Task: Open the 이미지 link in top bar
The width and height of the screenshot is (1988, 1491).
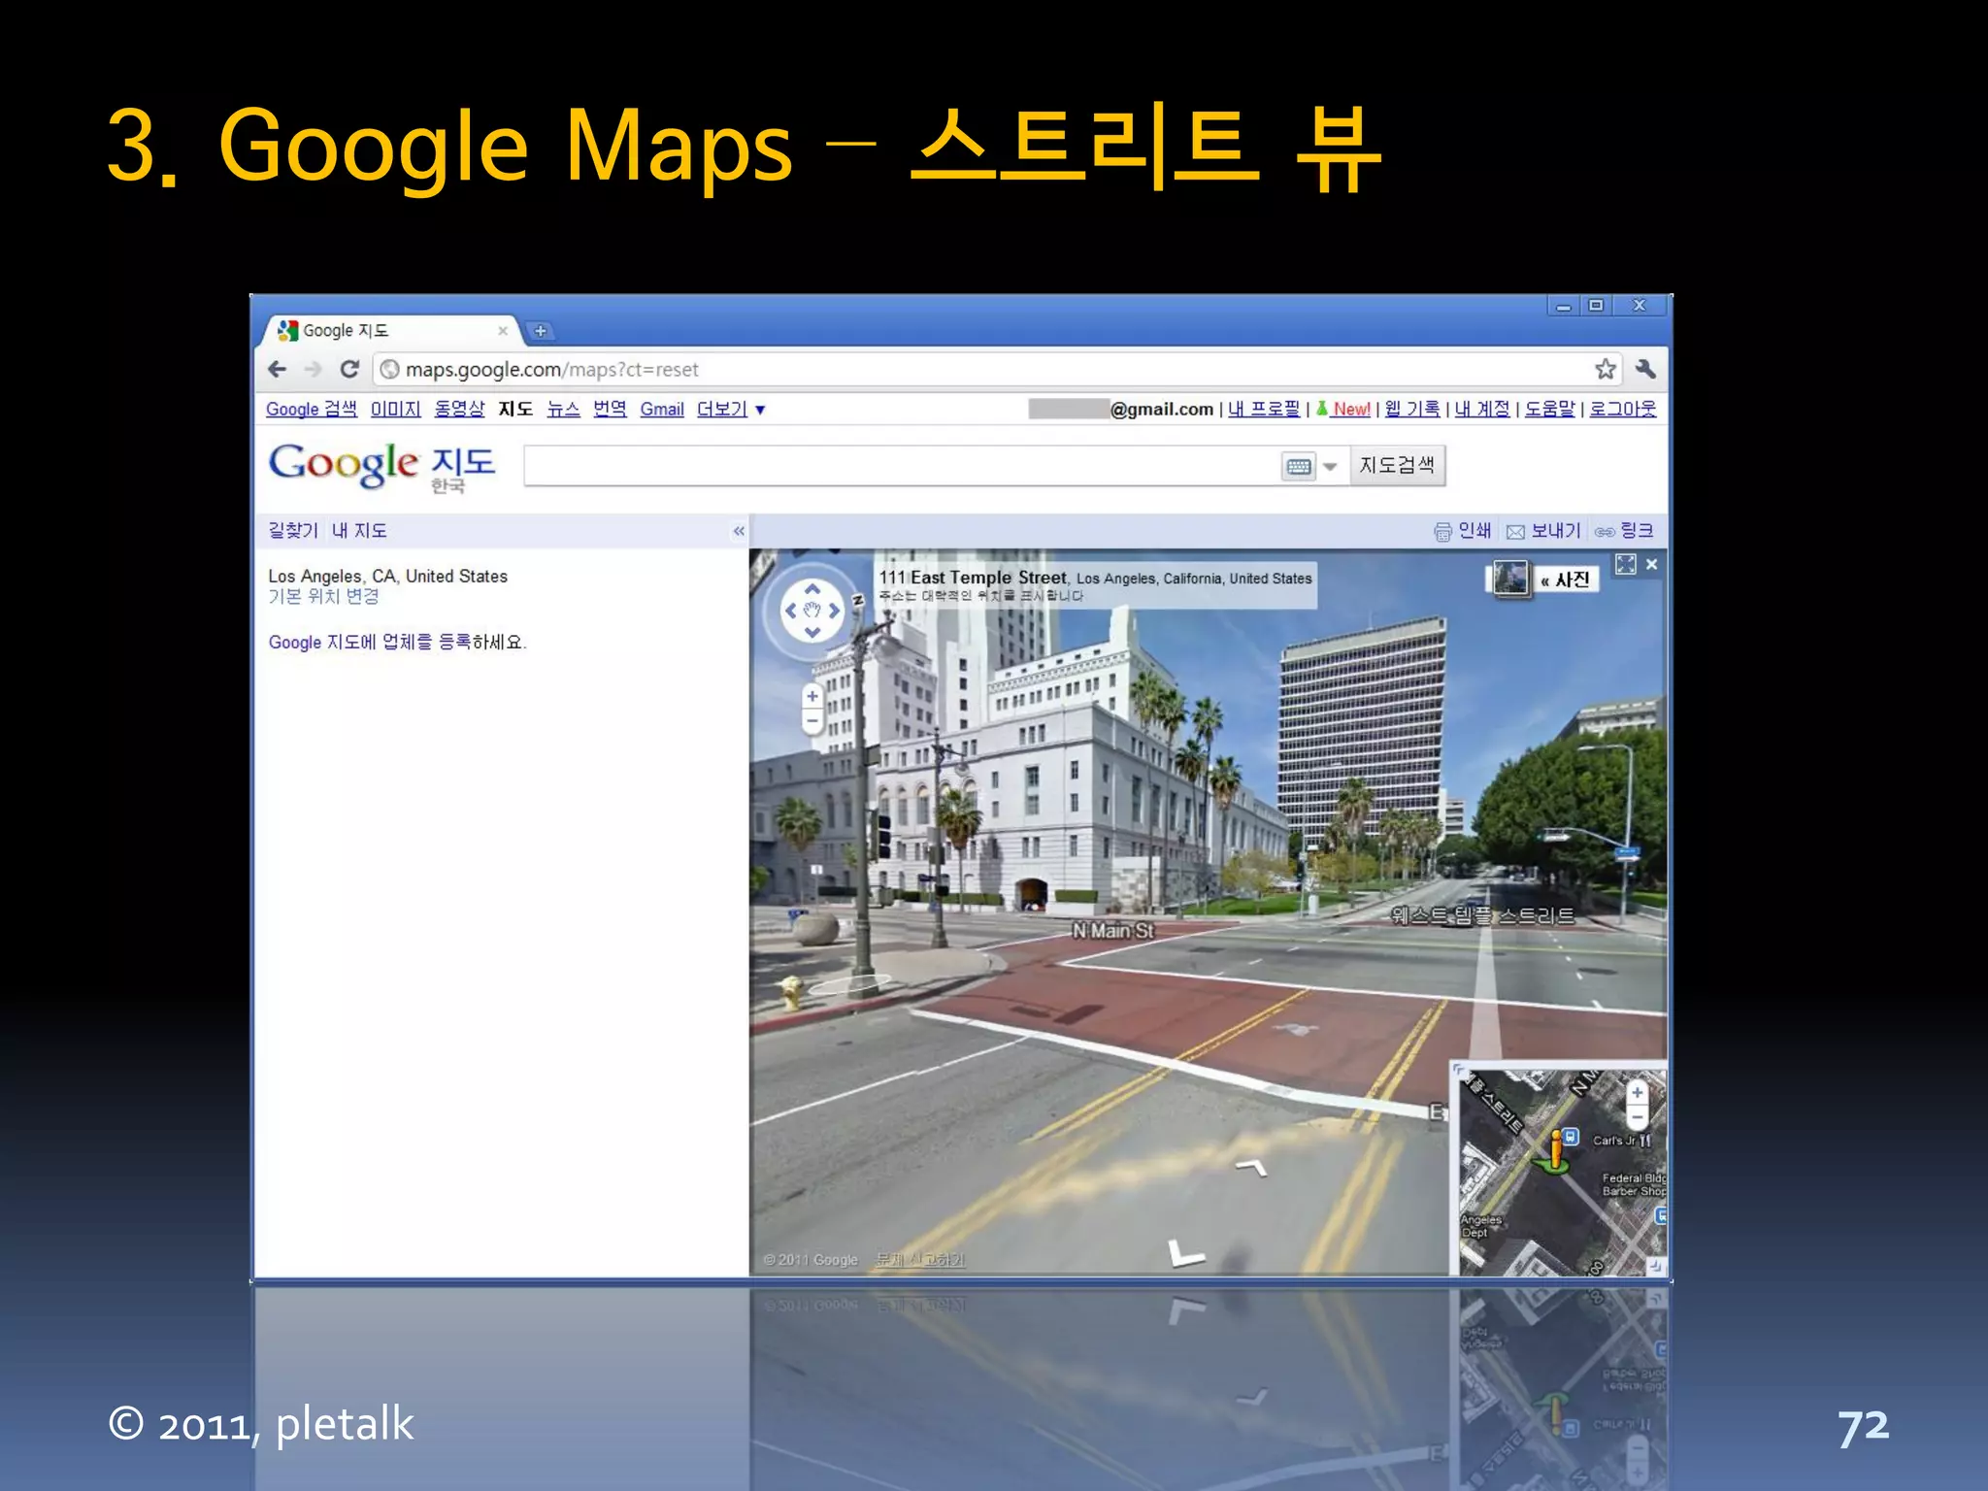Action: [x=395, y=409]
